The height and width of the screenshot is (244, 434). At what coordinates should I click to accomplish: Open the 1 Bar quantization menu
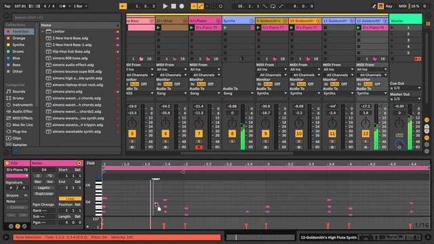tap(80, 6)
